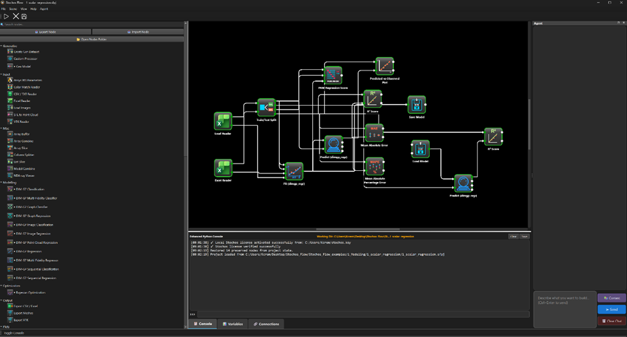Switch to the Variables tab
Viewport: 627px width, 337px height.
click(232, 324)
